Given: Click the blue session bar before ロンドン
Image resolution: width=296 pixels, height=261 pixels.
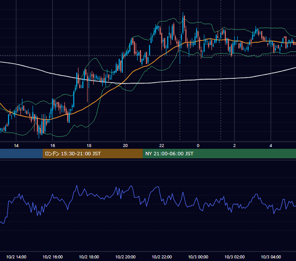Looking at the screenshot, I should [21, 154].
